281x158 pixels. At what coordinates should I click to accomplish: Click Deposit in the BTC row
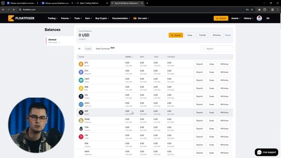(199, 64)
